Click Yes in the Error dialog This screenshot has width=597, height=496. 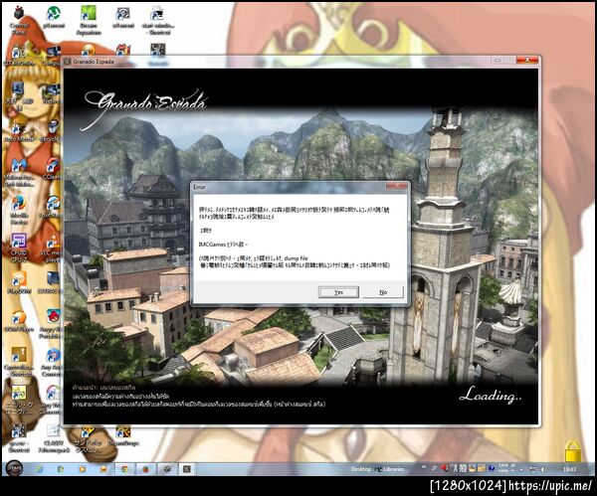(x=338, y=292)
